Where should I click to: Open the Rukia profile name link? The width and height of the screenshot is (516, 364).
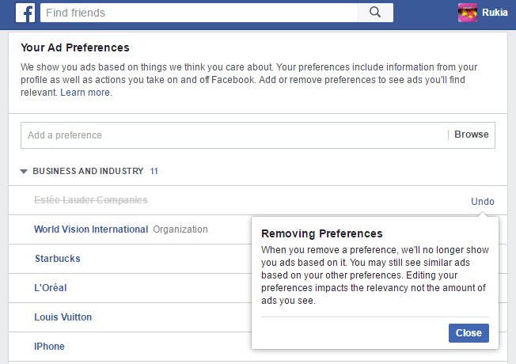coord(495,13)
